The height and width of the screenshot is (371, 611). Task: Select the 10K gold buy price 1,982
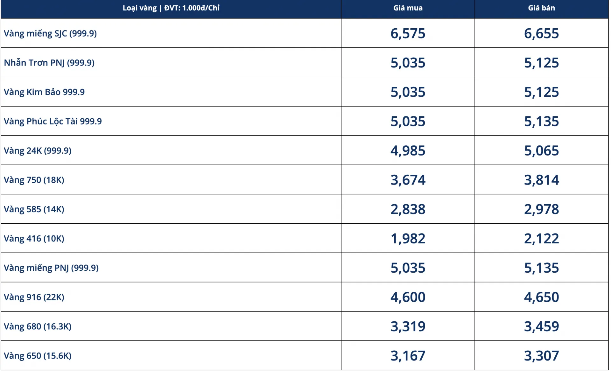[x=408, y=238]
